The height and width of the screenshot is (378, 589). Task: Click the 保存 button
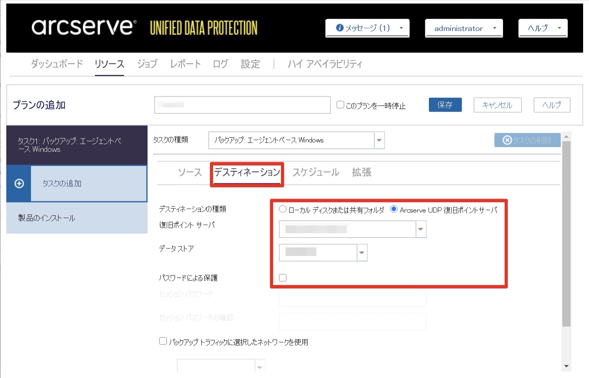[445, 105]
